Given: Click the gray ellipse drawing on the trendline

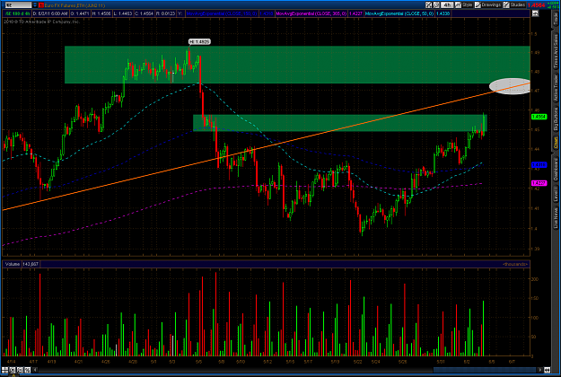Looking at the screenshot, I should 510,86.
